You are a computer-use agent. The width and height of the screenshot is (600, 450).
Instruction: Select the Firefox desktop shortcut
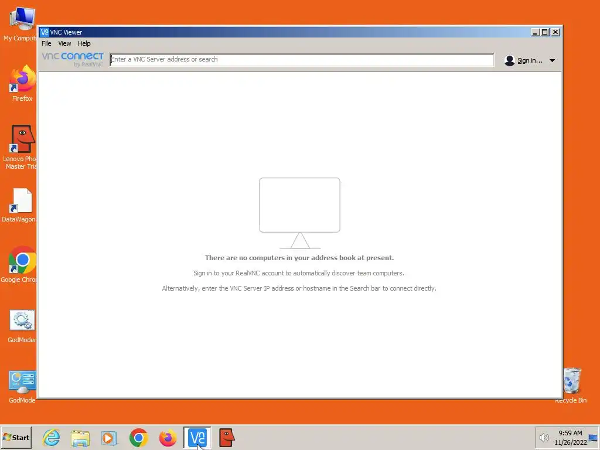22,83
